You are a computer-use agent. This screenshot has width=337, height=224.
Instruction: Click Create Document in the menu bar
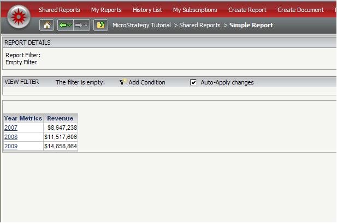300,10
